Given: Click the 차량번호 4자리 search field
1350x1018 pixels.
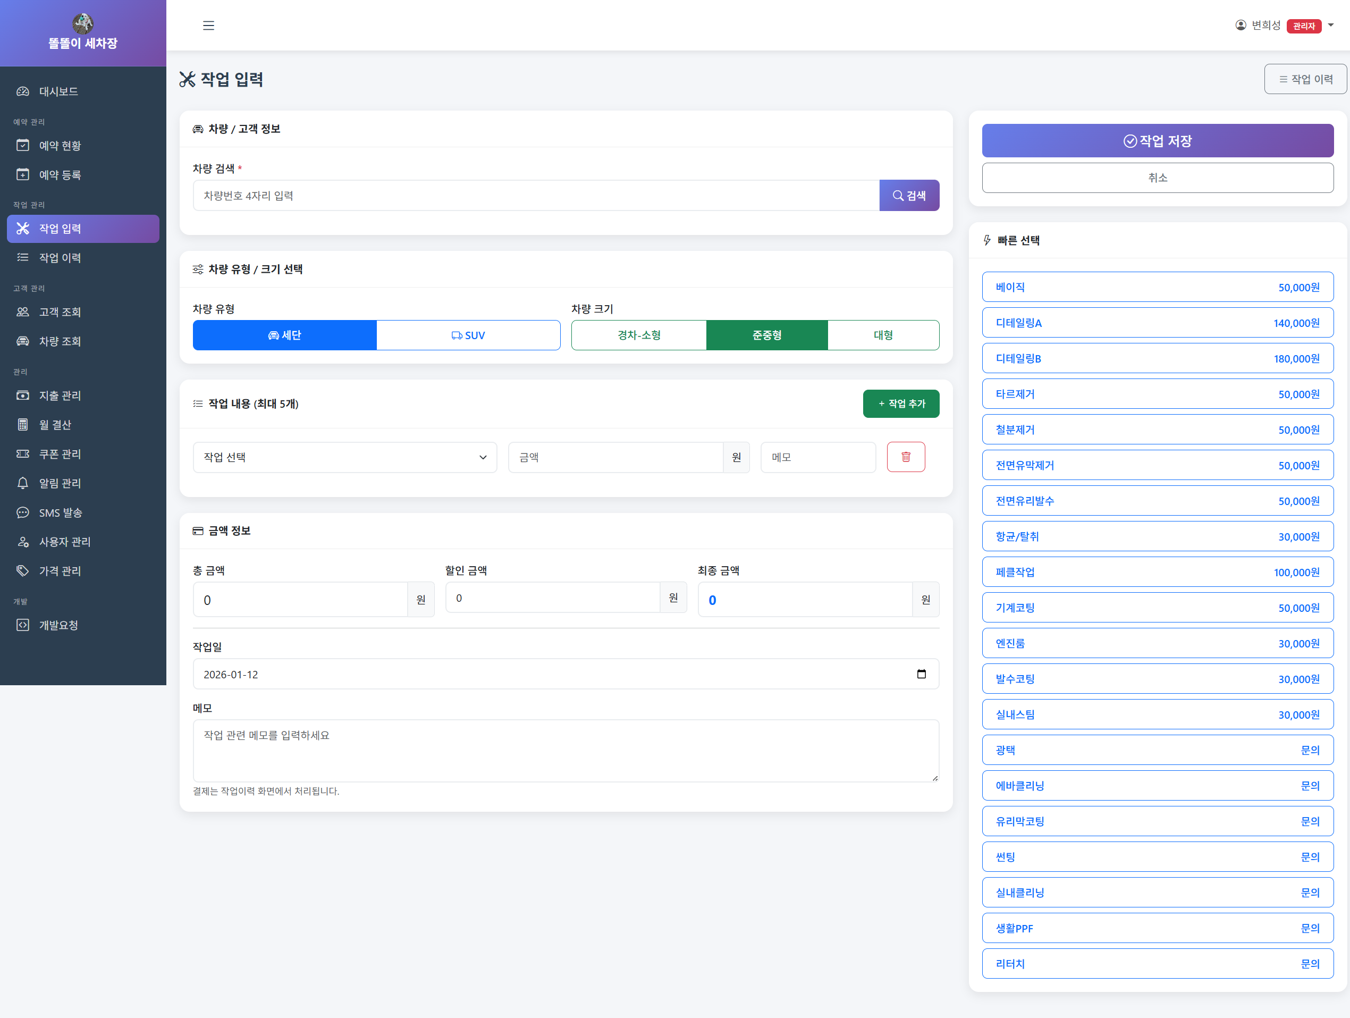Looking at the screenshot, I should coord(535,195).
